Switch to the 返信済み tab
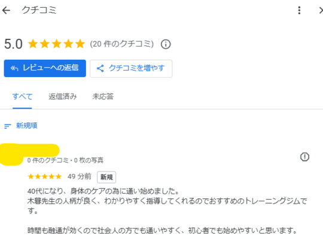Image resolution: width=323 pixels, height=239 pixels. (63, 97)
